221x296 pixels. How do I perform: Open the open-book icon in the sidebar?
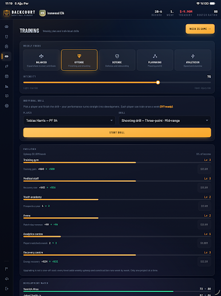tap(6, 96)
